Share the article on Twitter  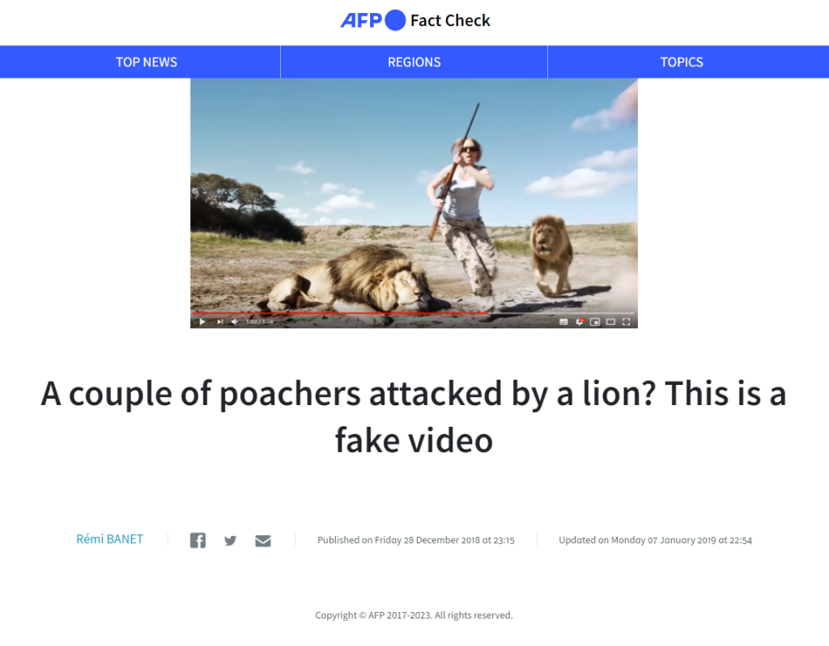pyautogui.click(x=230, y=540)
